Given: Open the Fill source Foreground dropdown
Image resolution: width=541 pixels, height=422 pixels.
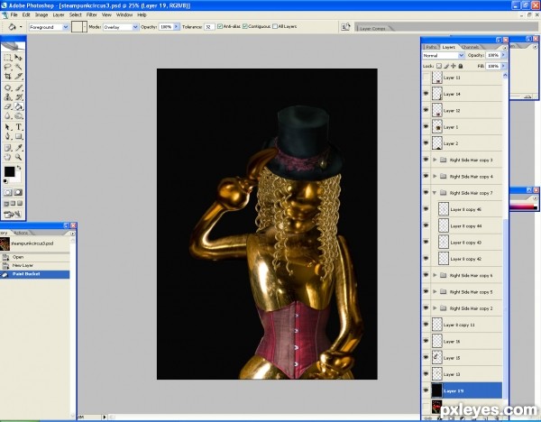Looking at the screenshot, I should coord(65,27).
